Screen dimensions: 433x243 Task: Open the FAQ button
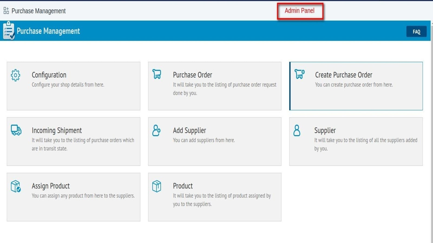416,32
